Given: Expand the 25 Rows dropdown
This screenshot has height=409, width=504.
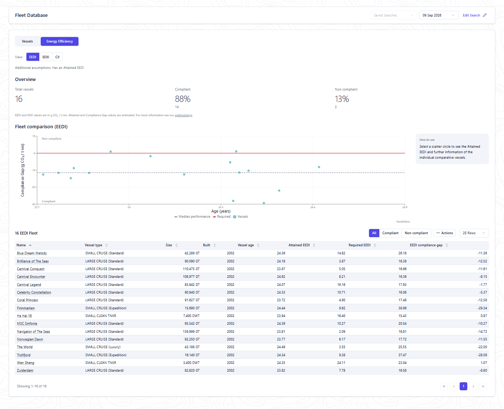Looking at the screenshot, I should (x=474, y=233).
